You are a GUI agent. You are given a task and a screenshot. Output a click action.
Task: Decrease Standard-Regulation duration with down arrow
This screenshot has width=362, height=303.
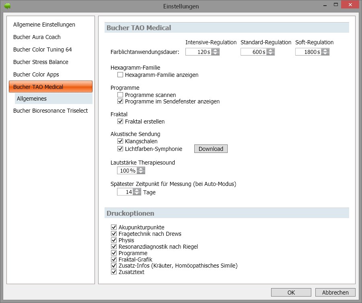coord(270,54)
